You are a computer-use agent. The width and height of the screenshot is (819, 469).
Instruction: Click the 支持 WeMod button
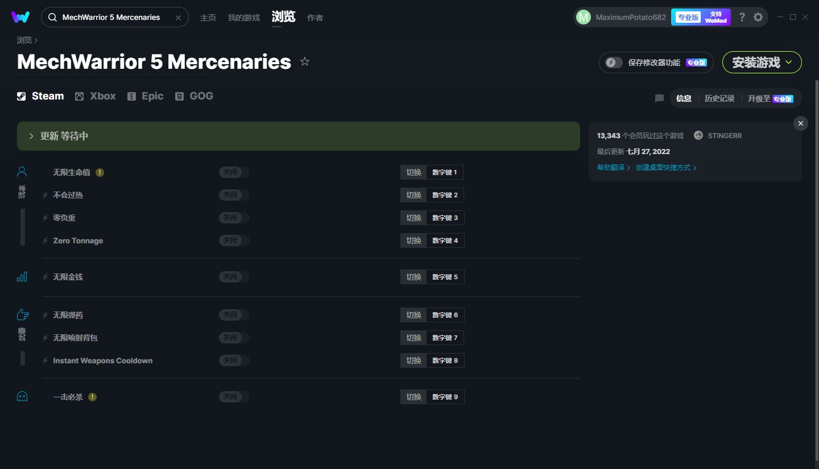(x=716, y=17)
